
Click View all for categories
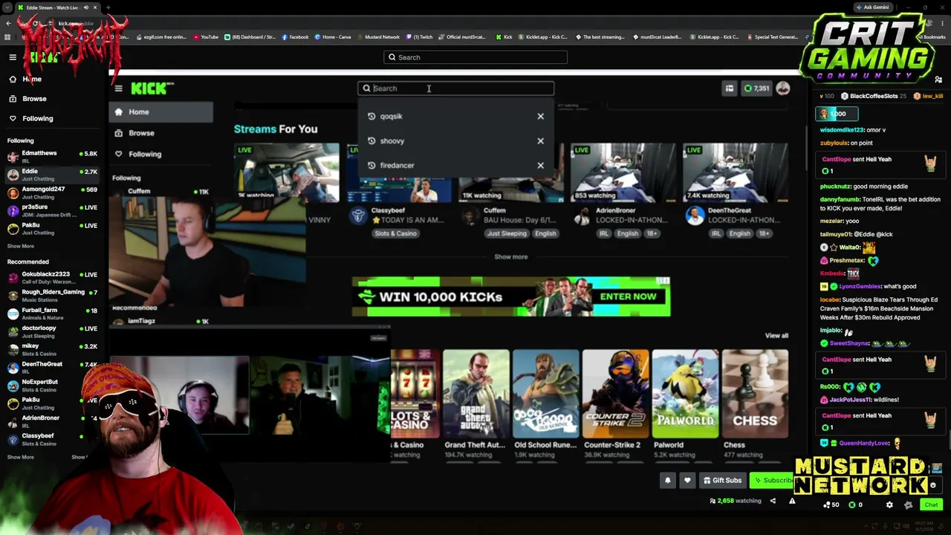click(776, 335)
